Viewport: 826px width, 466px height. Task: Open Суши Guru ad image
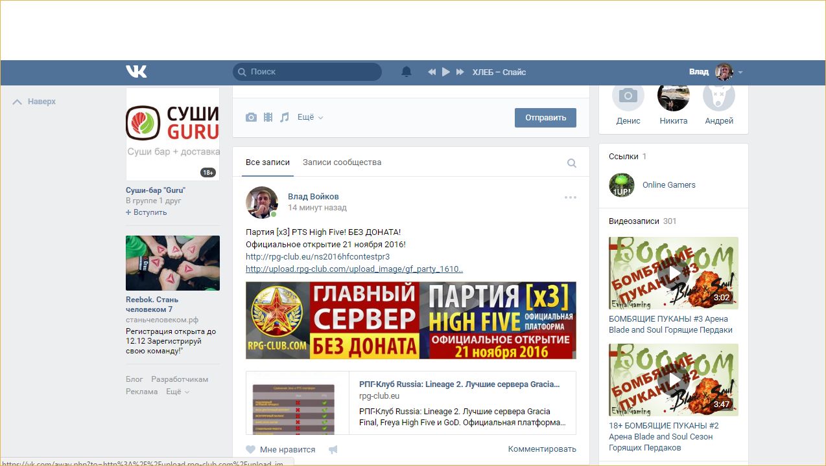click(172, 134)
